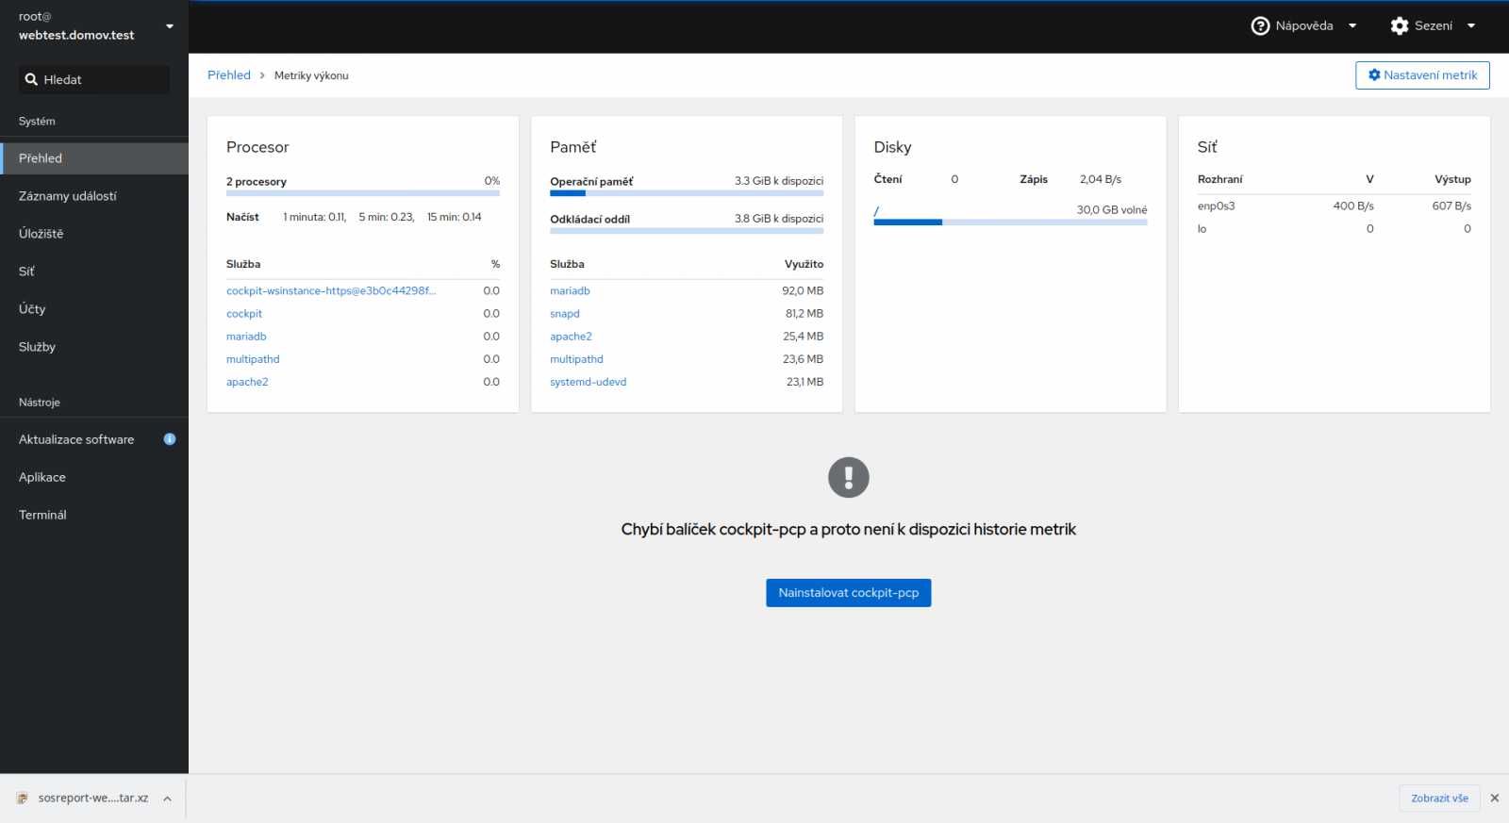Screen dimensions: 1509x823
Task: Click the enp0s3 interface row
Action: coord(1335,206)
